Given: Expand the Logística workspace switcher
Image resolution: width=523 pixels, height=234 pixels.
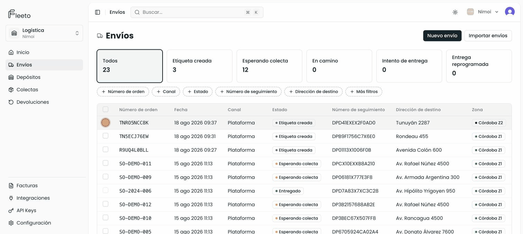Looking at the screenshot, I should click(x=44, y=33).
